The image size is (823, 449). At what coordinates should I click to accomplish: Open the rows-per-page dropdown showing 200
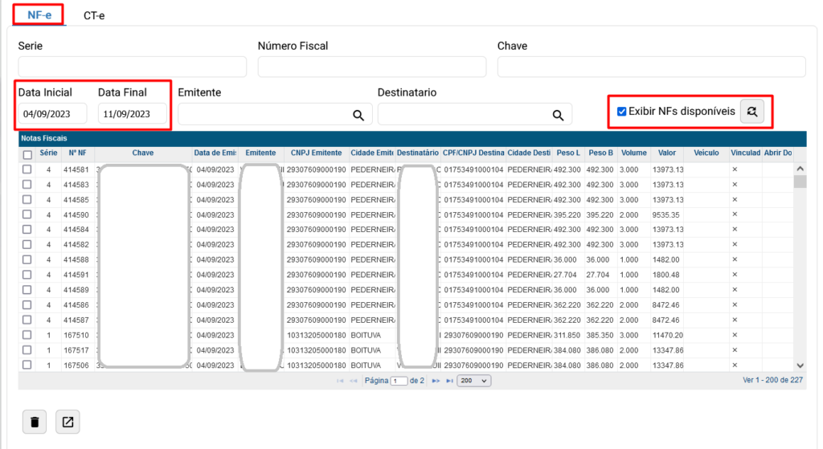[x=473, y=381]
